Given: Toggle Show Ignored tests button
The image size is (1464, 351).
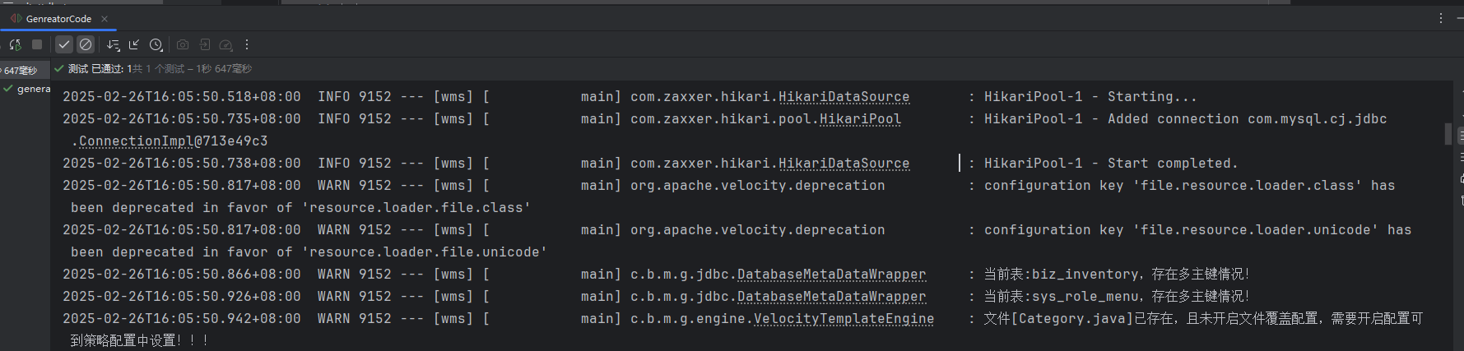Looking at the screenshot, I should coord(86,44).
